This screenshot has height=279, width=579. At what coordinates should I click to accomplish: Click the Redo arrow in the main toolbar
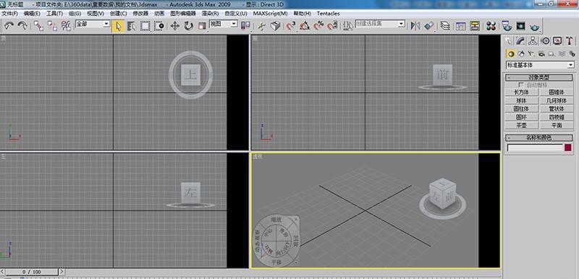22,26
